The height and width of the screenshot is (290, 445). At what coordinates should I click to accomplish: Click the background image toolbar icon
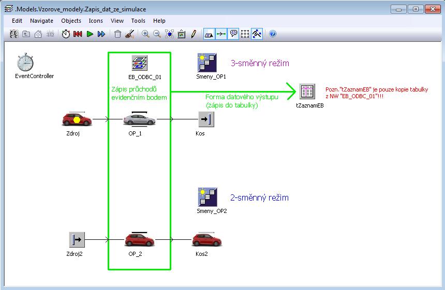pyautogui.click(x=181, y=34)
